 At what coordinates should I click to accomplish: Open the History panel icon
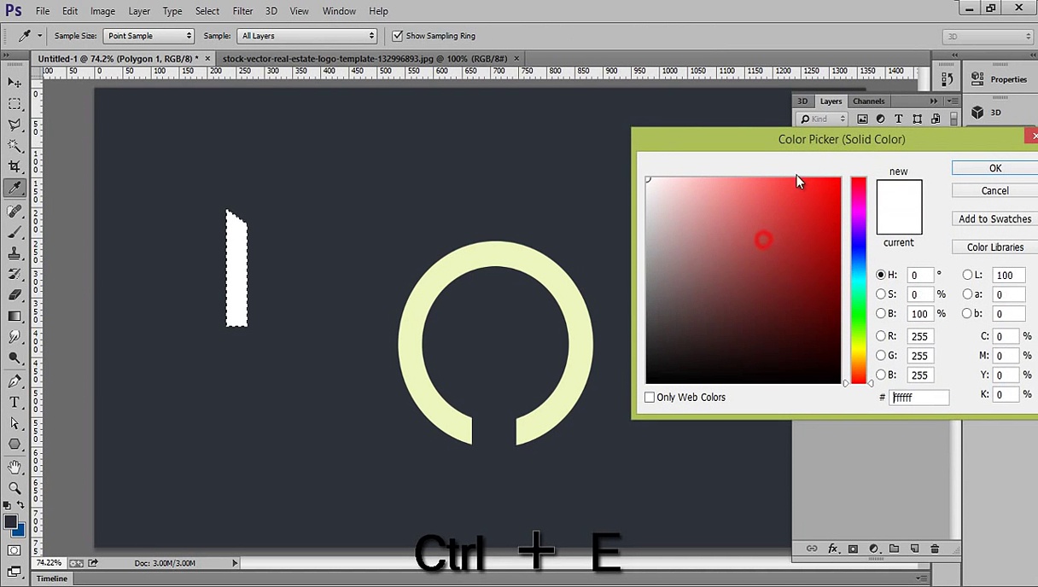tap(948, 79)
